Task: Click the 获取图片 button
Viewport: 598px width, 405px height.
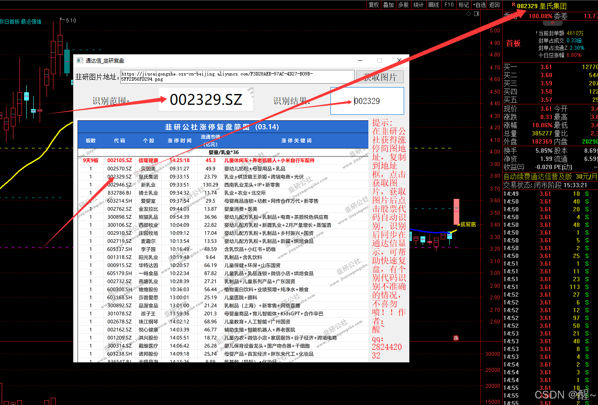Action: point(380,77)
